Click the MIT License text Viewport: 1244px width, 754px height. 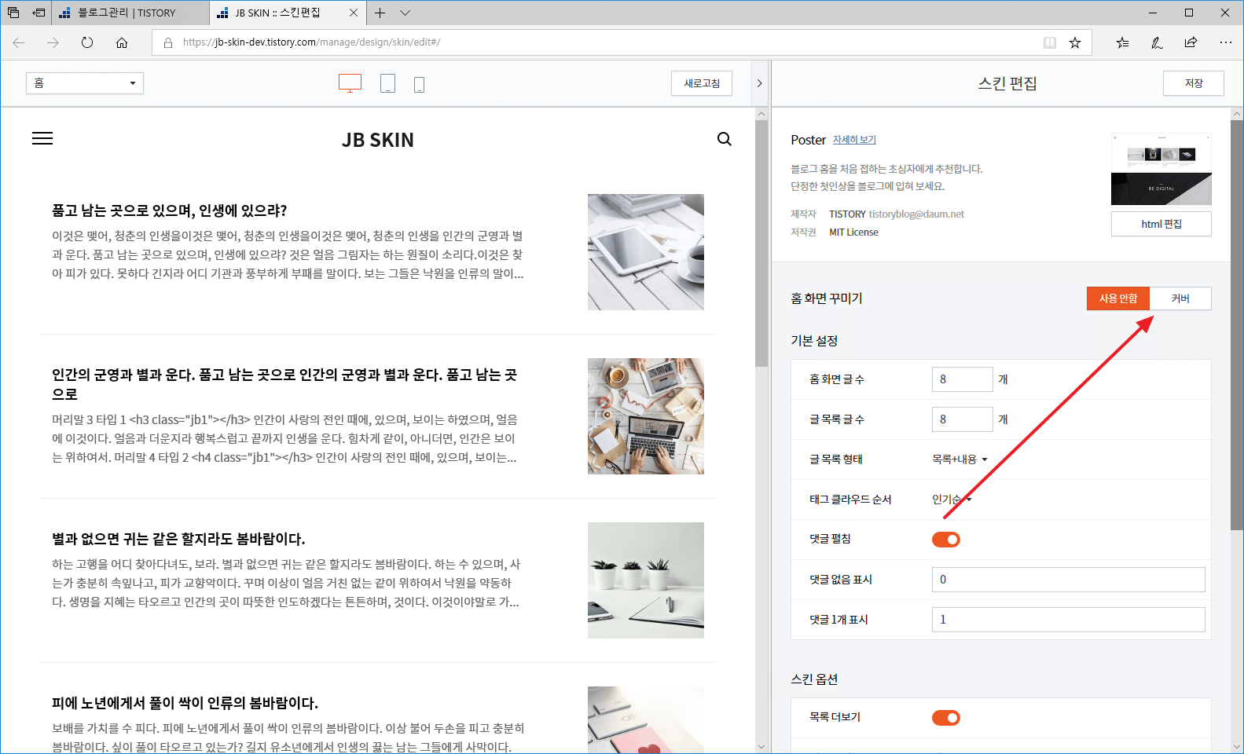[x=853, y=232]
